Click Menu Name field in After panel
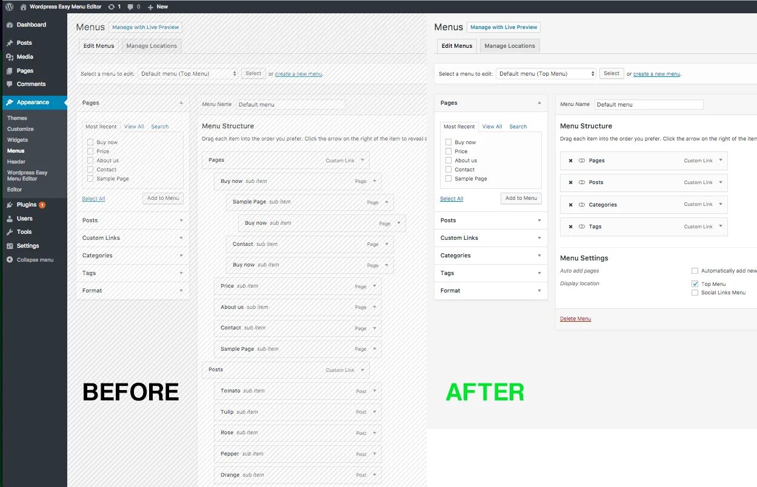 coord(649,104)
